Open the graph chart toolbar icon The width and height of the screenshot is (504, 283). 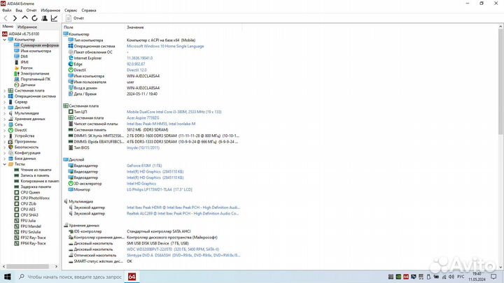pos(54,18)
